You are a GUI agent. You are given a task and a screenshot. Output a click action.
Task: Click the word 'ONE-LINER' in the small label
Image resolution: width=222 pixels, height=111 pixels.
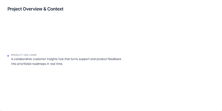tap(30, 55)
